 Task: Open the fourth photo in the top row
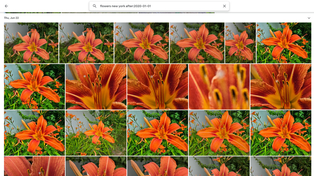click(x=196, y=43)
